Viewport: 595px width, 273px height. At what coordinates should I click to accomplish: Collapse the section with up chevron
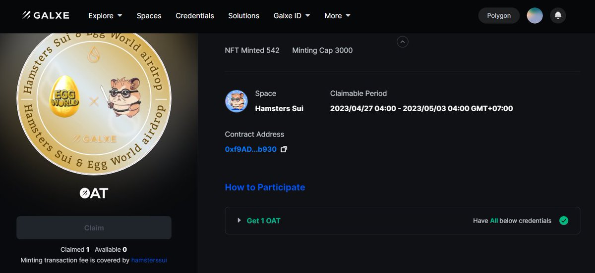click(403, 42)
